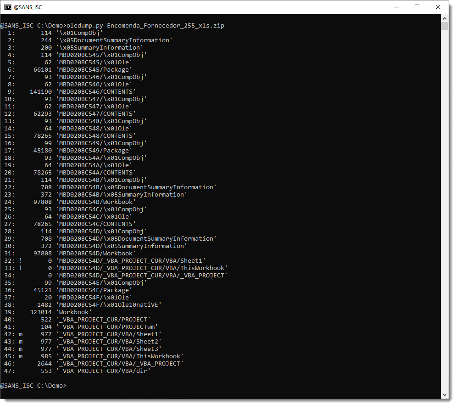Click the 'm' macro indicator on stream 42
The width and height of the screenshot is (456, 406).
(x=21, y=334)
